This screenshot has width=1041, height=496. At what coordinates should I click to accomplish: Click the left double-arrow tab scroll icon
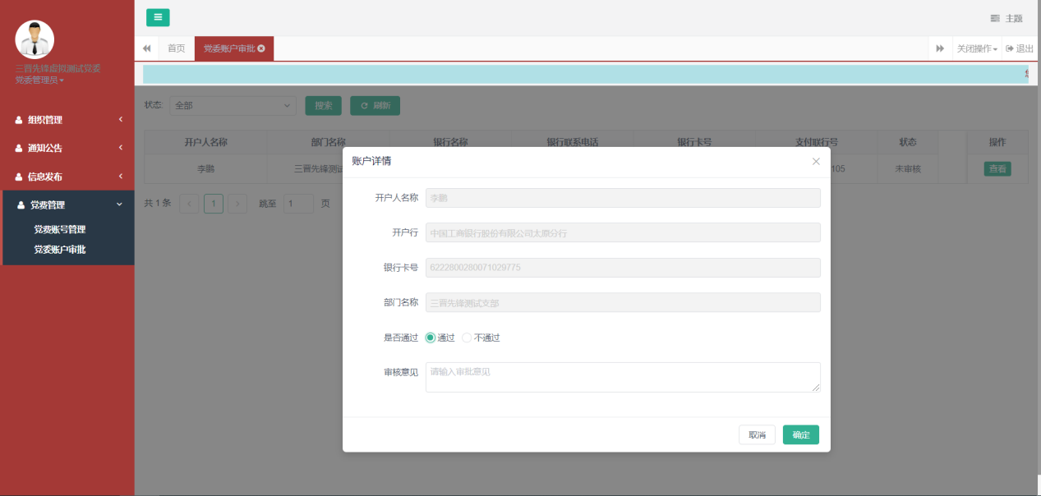147,48
